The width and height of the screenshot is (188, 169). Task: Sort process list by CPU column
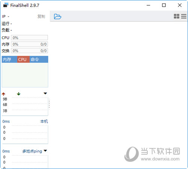pos(23,59)
